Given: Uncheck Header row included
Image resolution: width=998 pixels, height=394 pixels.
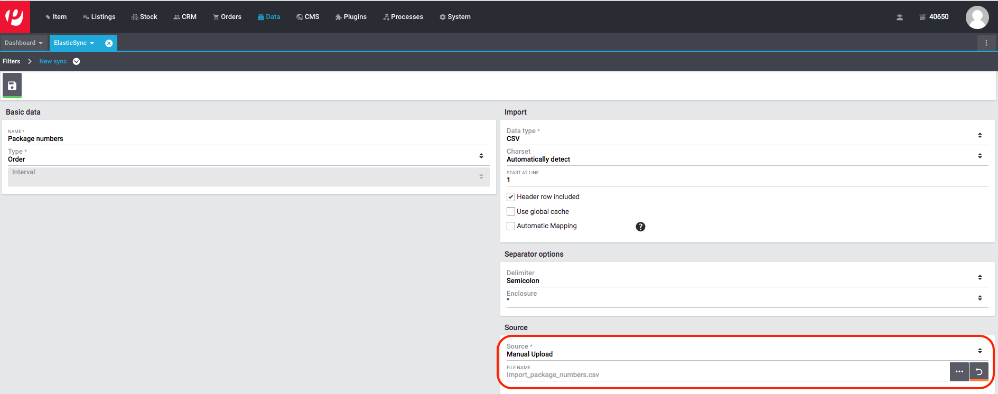Looking at the screenshot, I should (511, 197).
